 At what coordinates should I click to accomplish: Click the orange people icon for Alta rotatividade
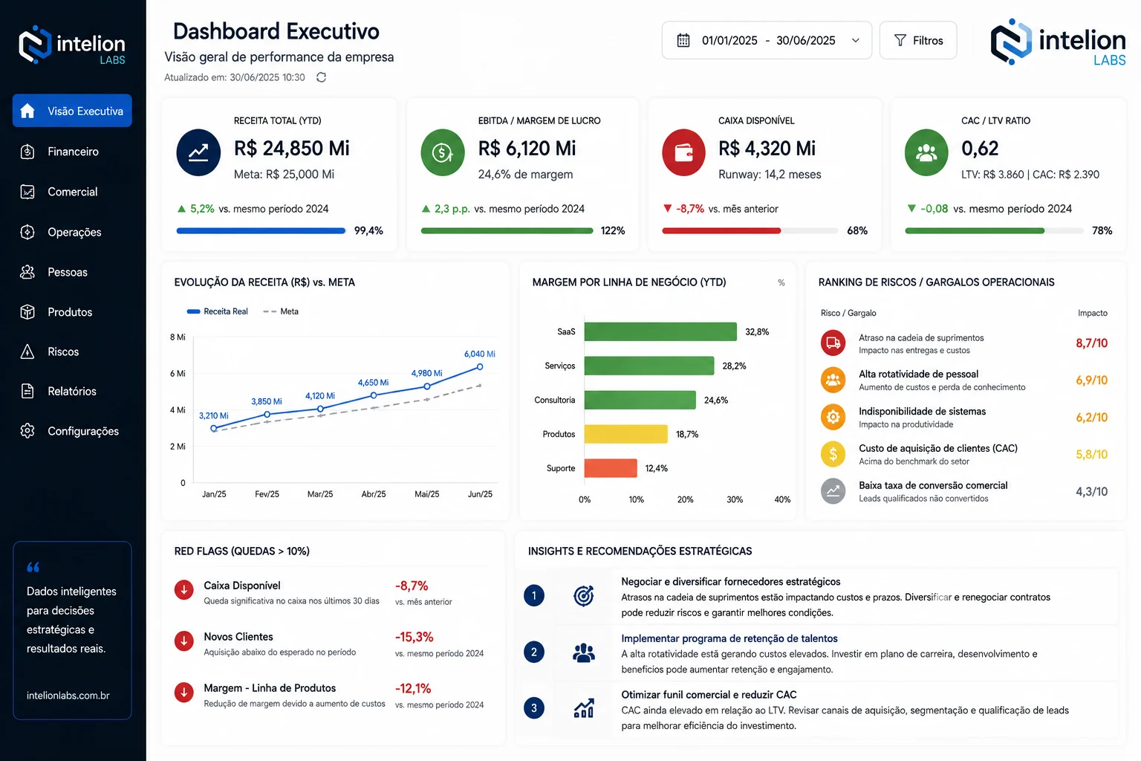[x=833, y=380]
